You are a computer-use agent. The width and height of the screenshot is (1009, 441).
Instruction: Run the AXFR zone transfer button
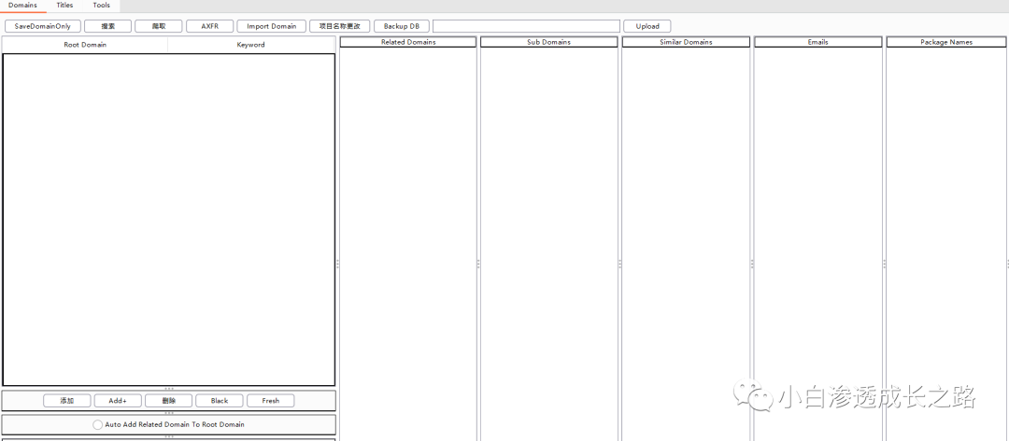pos(210,26)
